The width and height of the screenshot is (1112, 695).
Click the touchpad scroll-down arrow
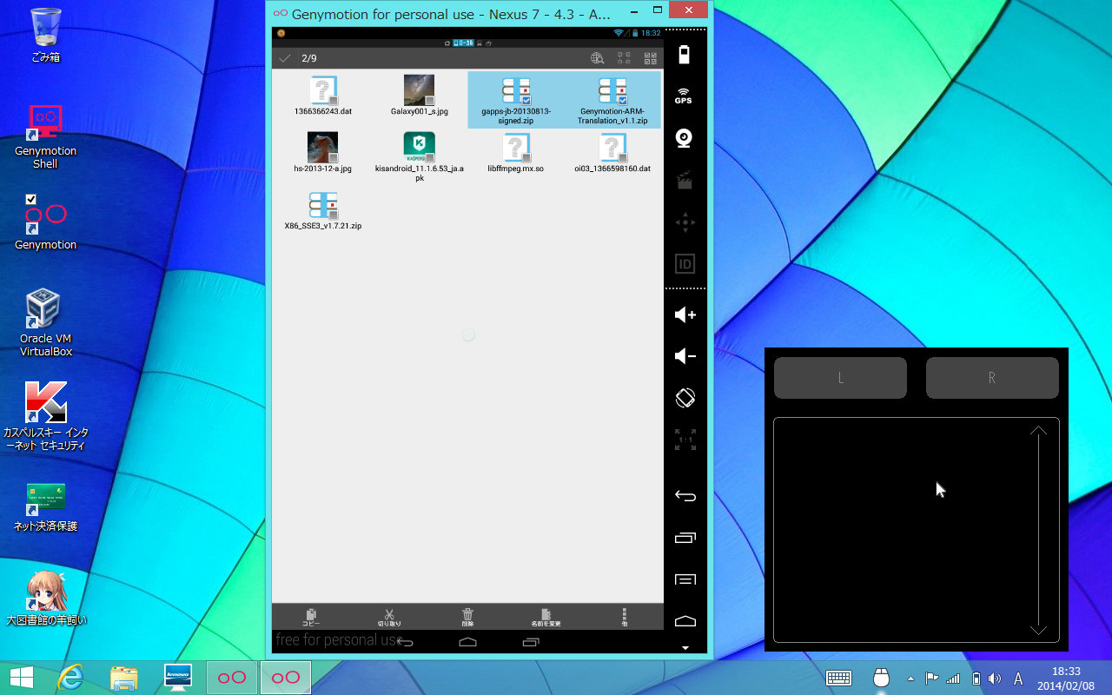tap(1038, 630)
